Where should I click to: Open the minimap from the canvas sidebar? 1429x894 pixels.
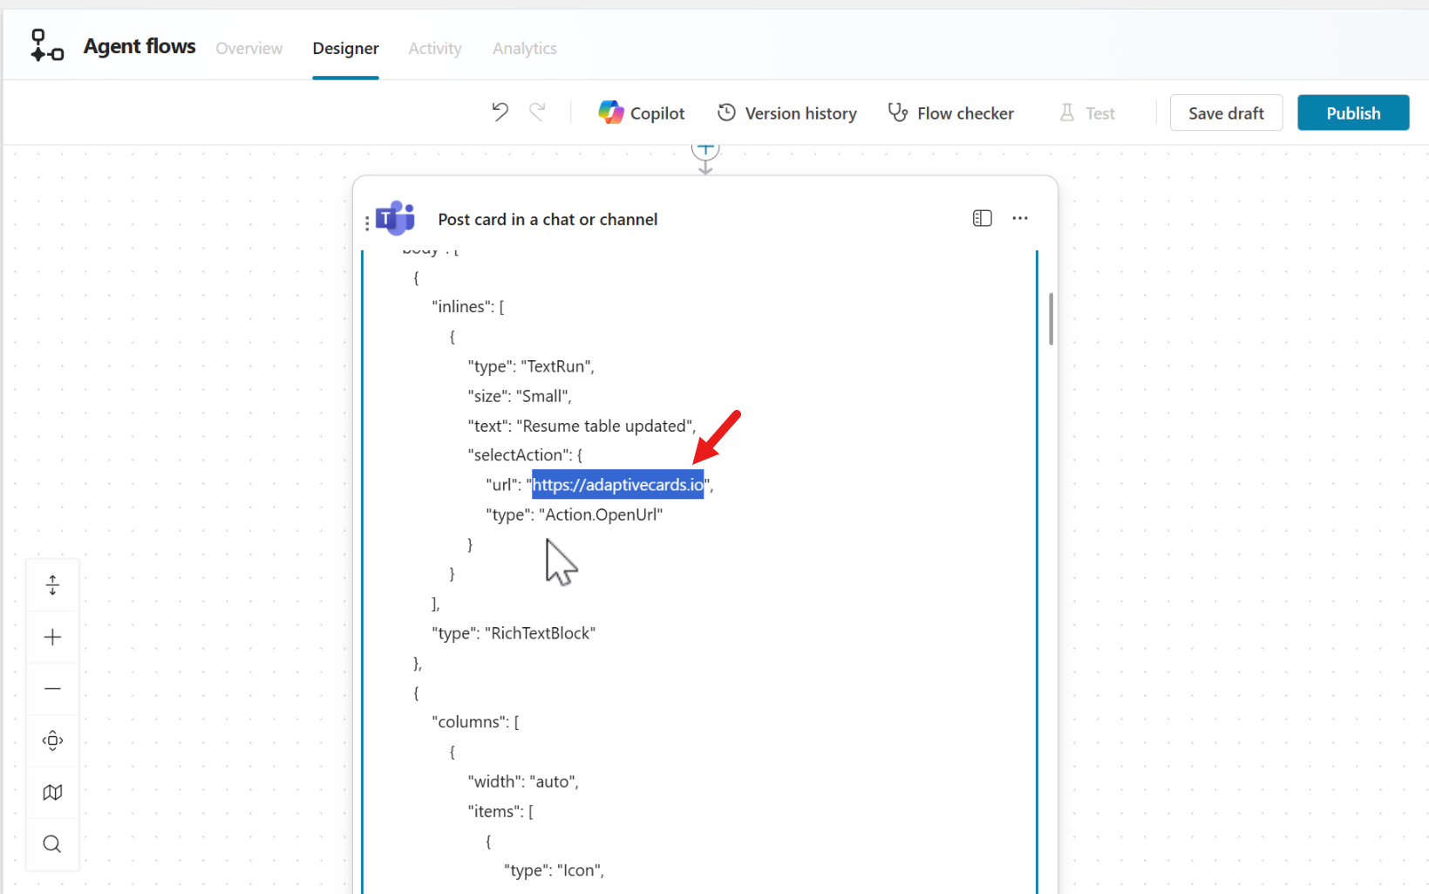(x=52, y=792)
